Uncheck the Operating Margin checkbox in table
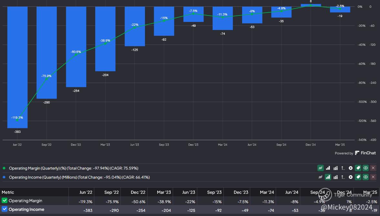The width and height of the screenshot is (380, 216). 5,201
